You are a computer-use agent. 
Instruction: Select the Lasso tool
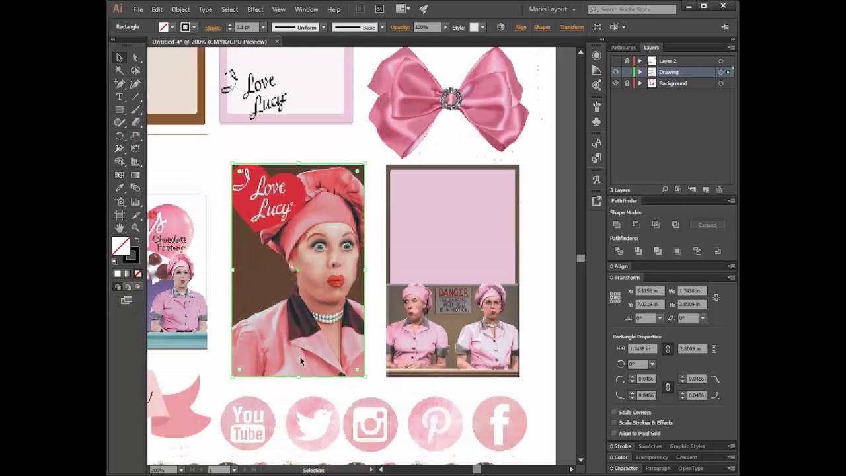[x=135, y=71]
